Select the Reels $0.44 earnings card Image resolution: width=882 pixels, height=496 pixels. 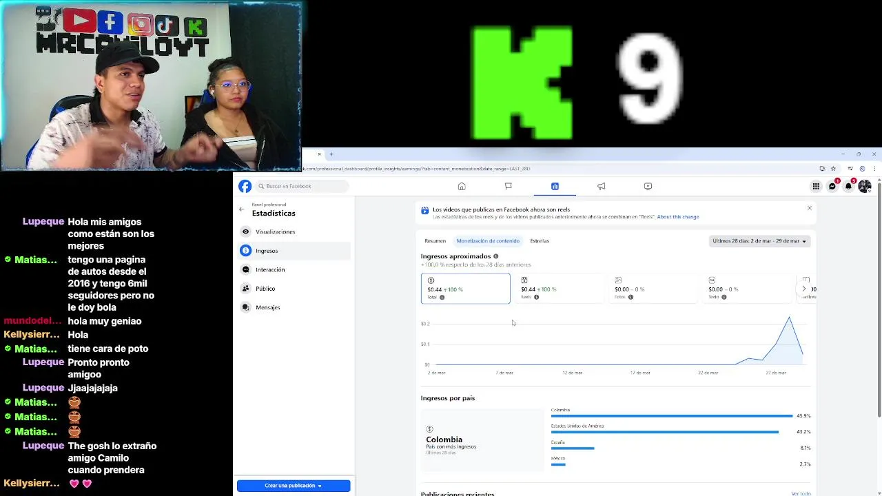coord(560,289)
